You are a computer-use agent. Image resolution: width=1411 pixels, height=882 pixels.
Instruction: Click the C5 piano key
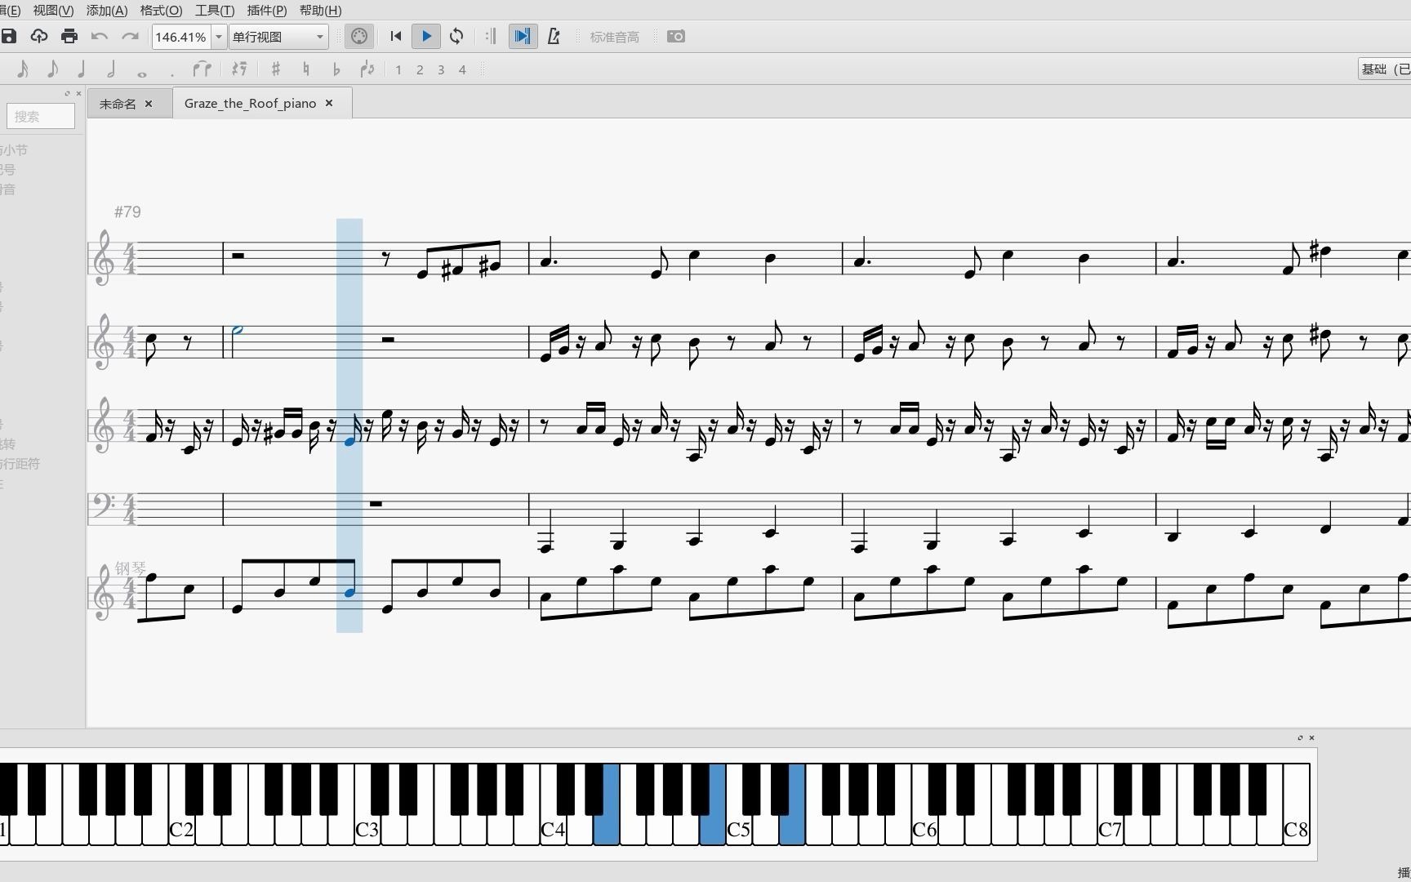(x=738, y=830)
